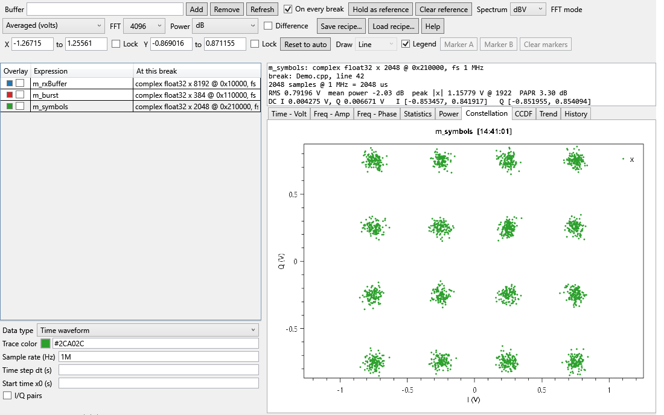Click the green Trace color swatch
The image size is (664, 415).
coord(45,343)
